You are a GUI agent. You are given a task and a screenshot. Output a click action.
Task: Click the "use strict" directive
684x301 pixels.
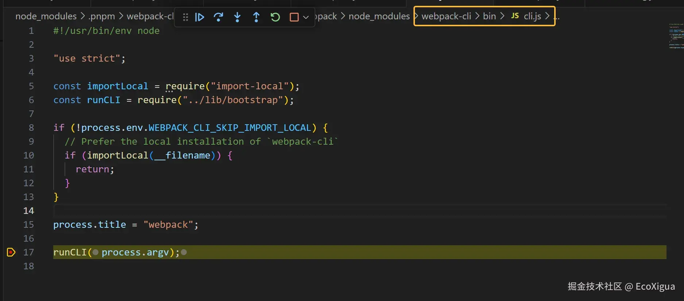coord(87,58)
